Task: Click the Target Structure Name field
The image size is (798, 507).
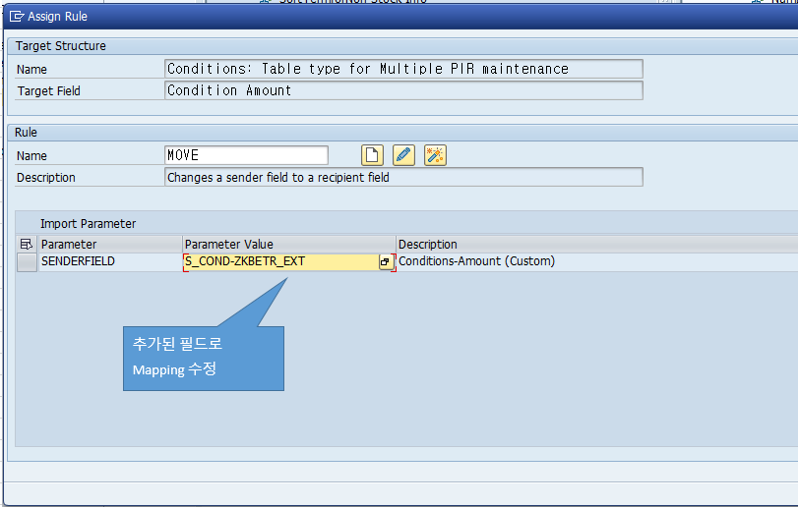Action: pyautogui.click(x=403, y=69)
